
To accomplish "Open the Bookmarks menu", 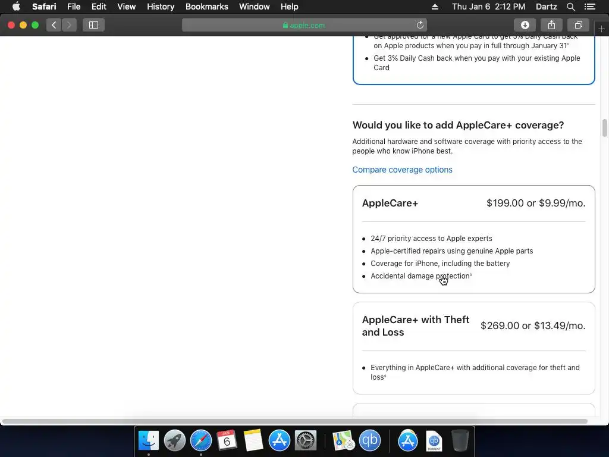I will [x=206, y=7].
